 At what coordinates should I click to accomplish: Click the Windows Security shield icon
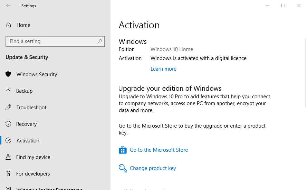click(9, 74)
